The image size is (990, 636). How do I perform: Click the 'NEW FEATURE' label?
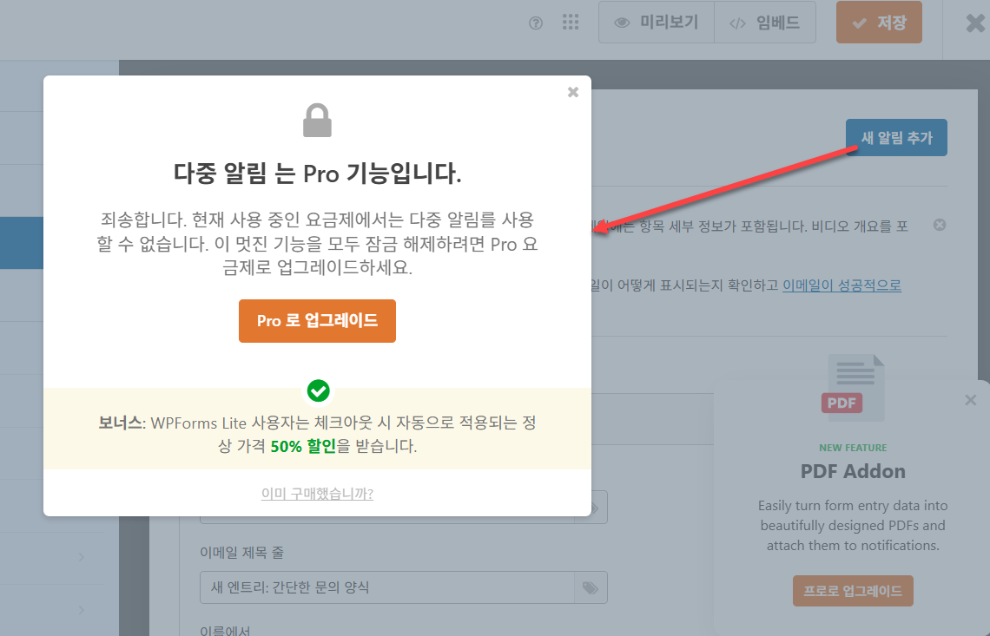click(x=853, y=448)
